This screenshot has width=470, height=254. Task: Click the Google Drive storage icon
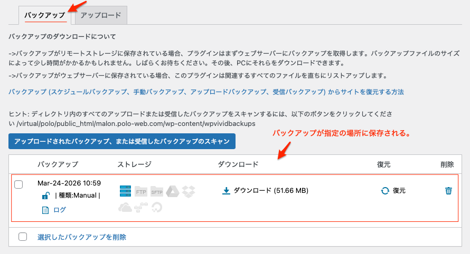[x=173, y=191]
